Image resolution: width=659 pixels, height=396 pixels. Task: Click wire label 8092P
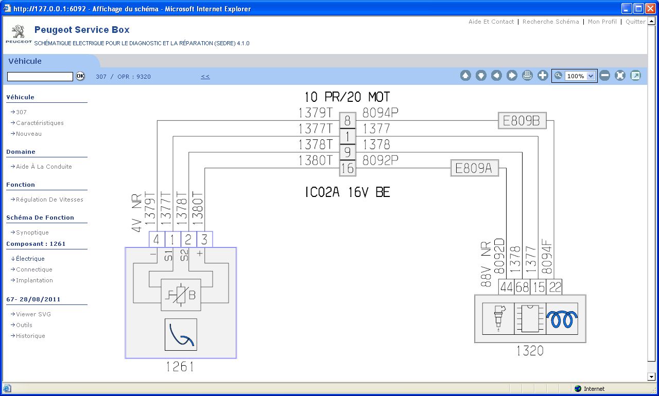coord(380,160)
